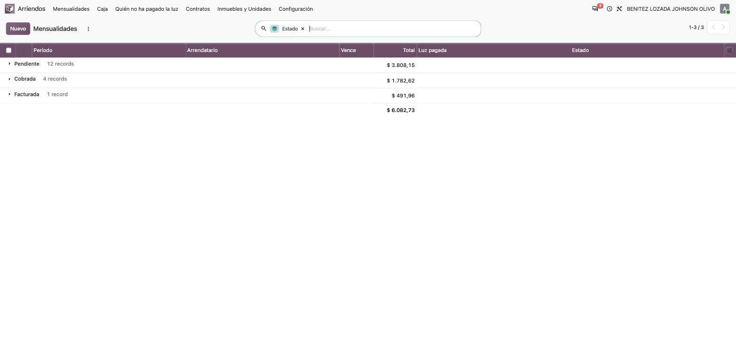Open Quién no ha pagado la luz

[x=147, y=9]
